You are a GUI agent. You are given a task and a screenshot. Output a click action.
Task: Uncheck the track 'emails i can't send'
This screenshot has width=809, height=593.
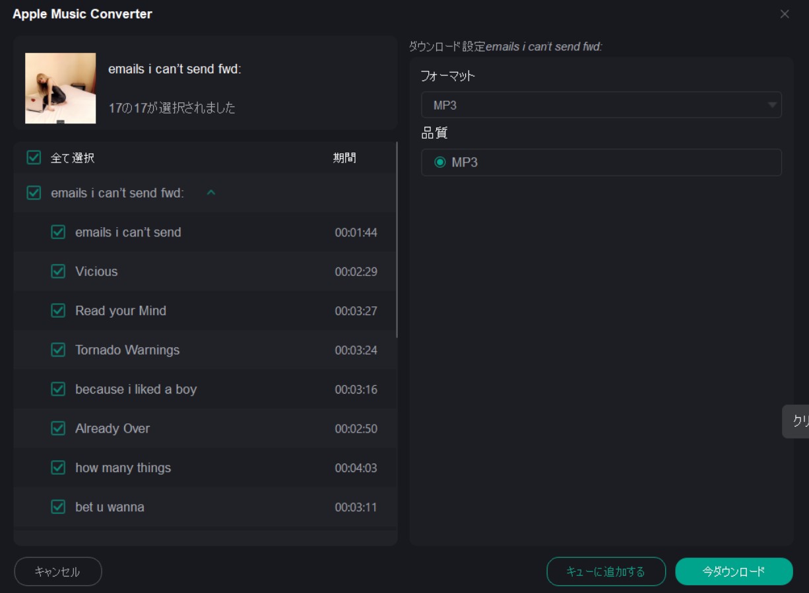pyautogui.click(x=58, y=232)
